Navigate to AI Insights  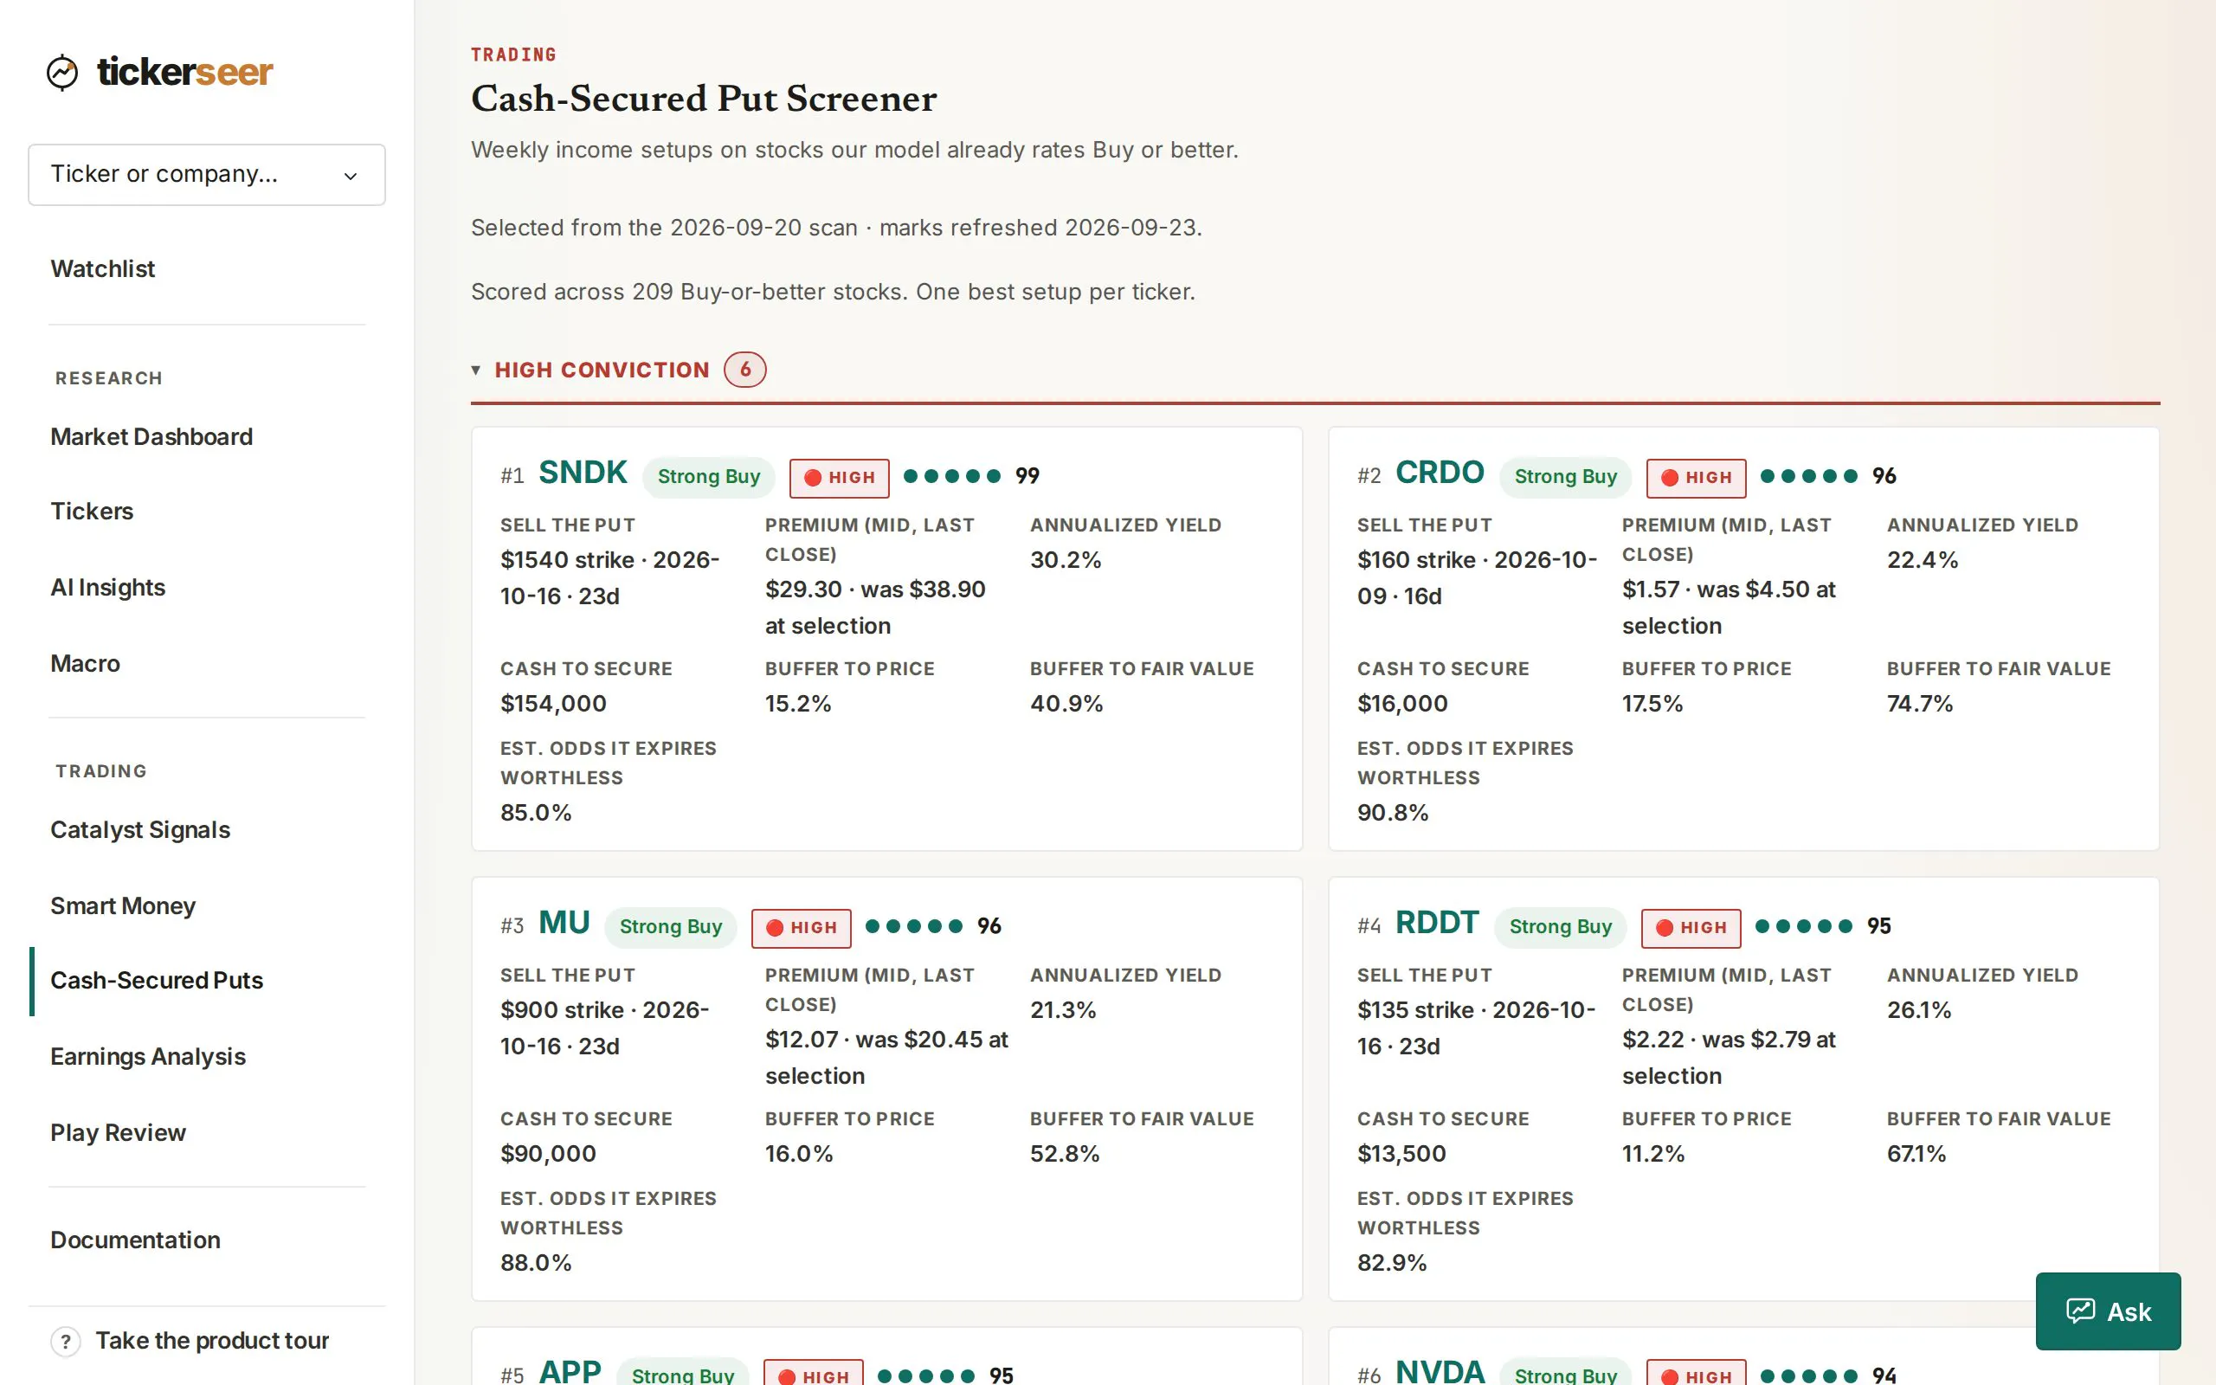tap(108, 587)
